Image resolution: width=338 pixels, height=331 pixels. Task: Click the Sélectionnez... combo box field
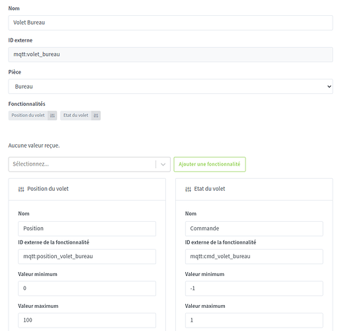point(89,164)
